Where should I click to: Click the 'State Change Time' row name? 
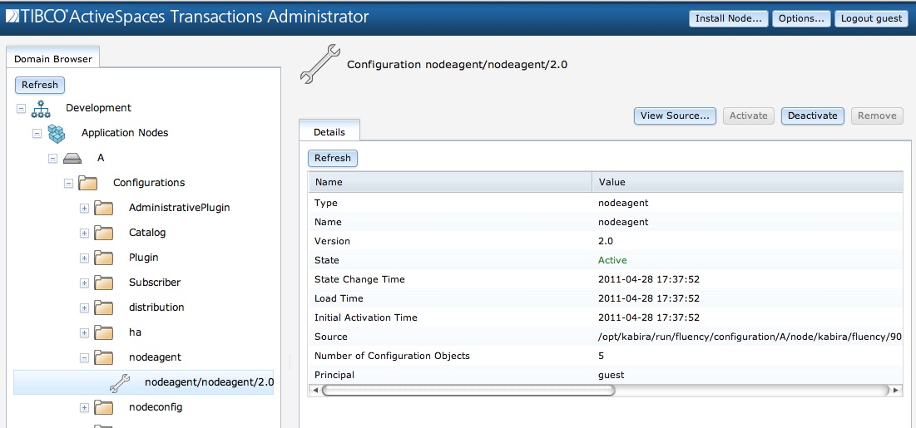pos(359,279)
